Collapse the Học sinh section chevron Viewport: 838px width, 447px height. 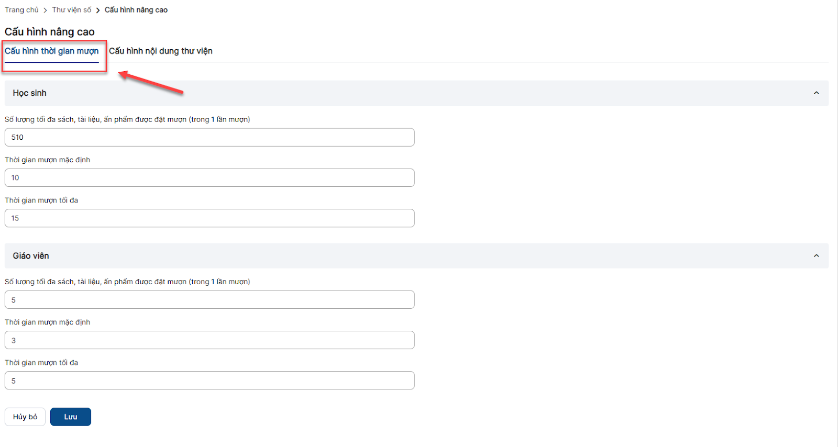pyautogui.click(x=816, y=93)
